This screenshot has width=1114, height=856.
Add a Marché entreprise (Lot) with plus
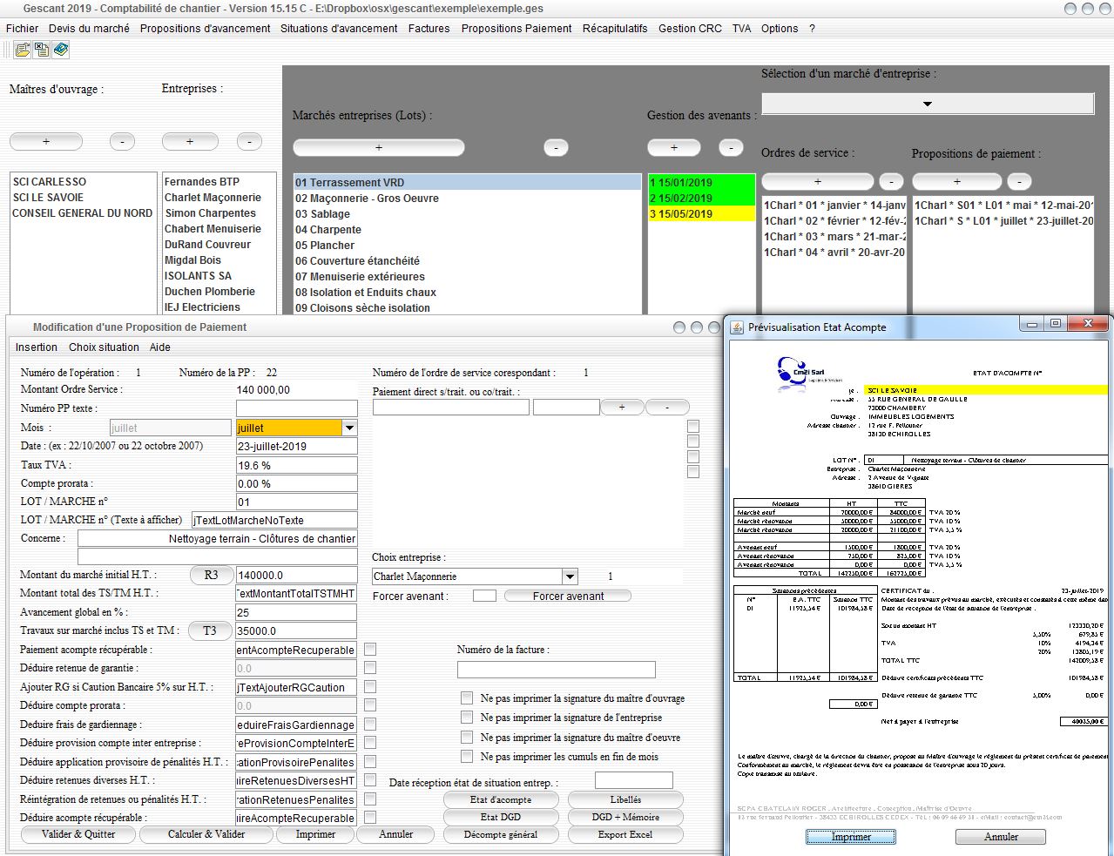tap(378, 148)
